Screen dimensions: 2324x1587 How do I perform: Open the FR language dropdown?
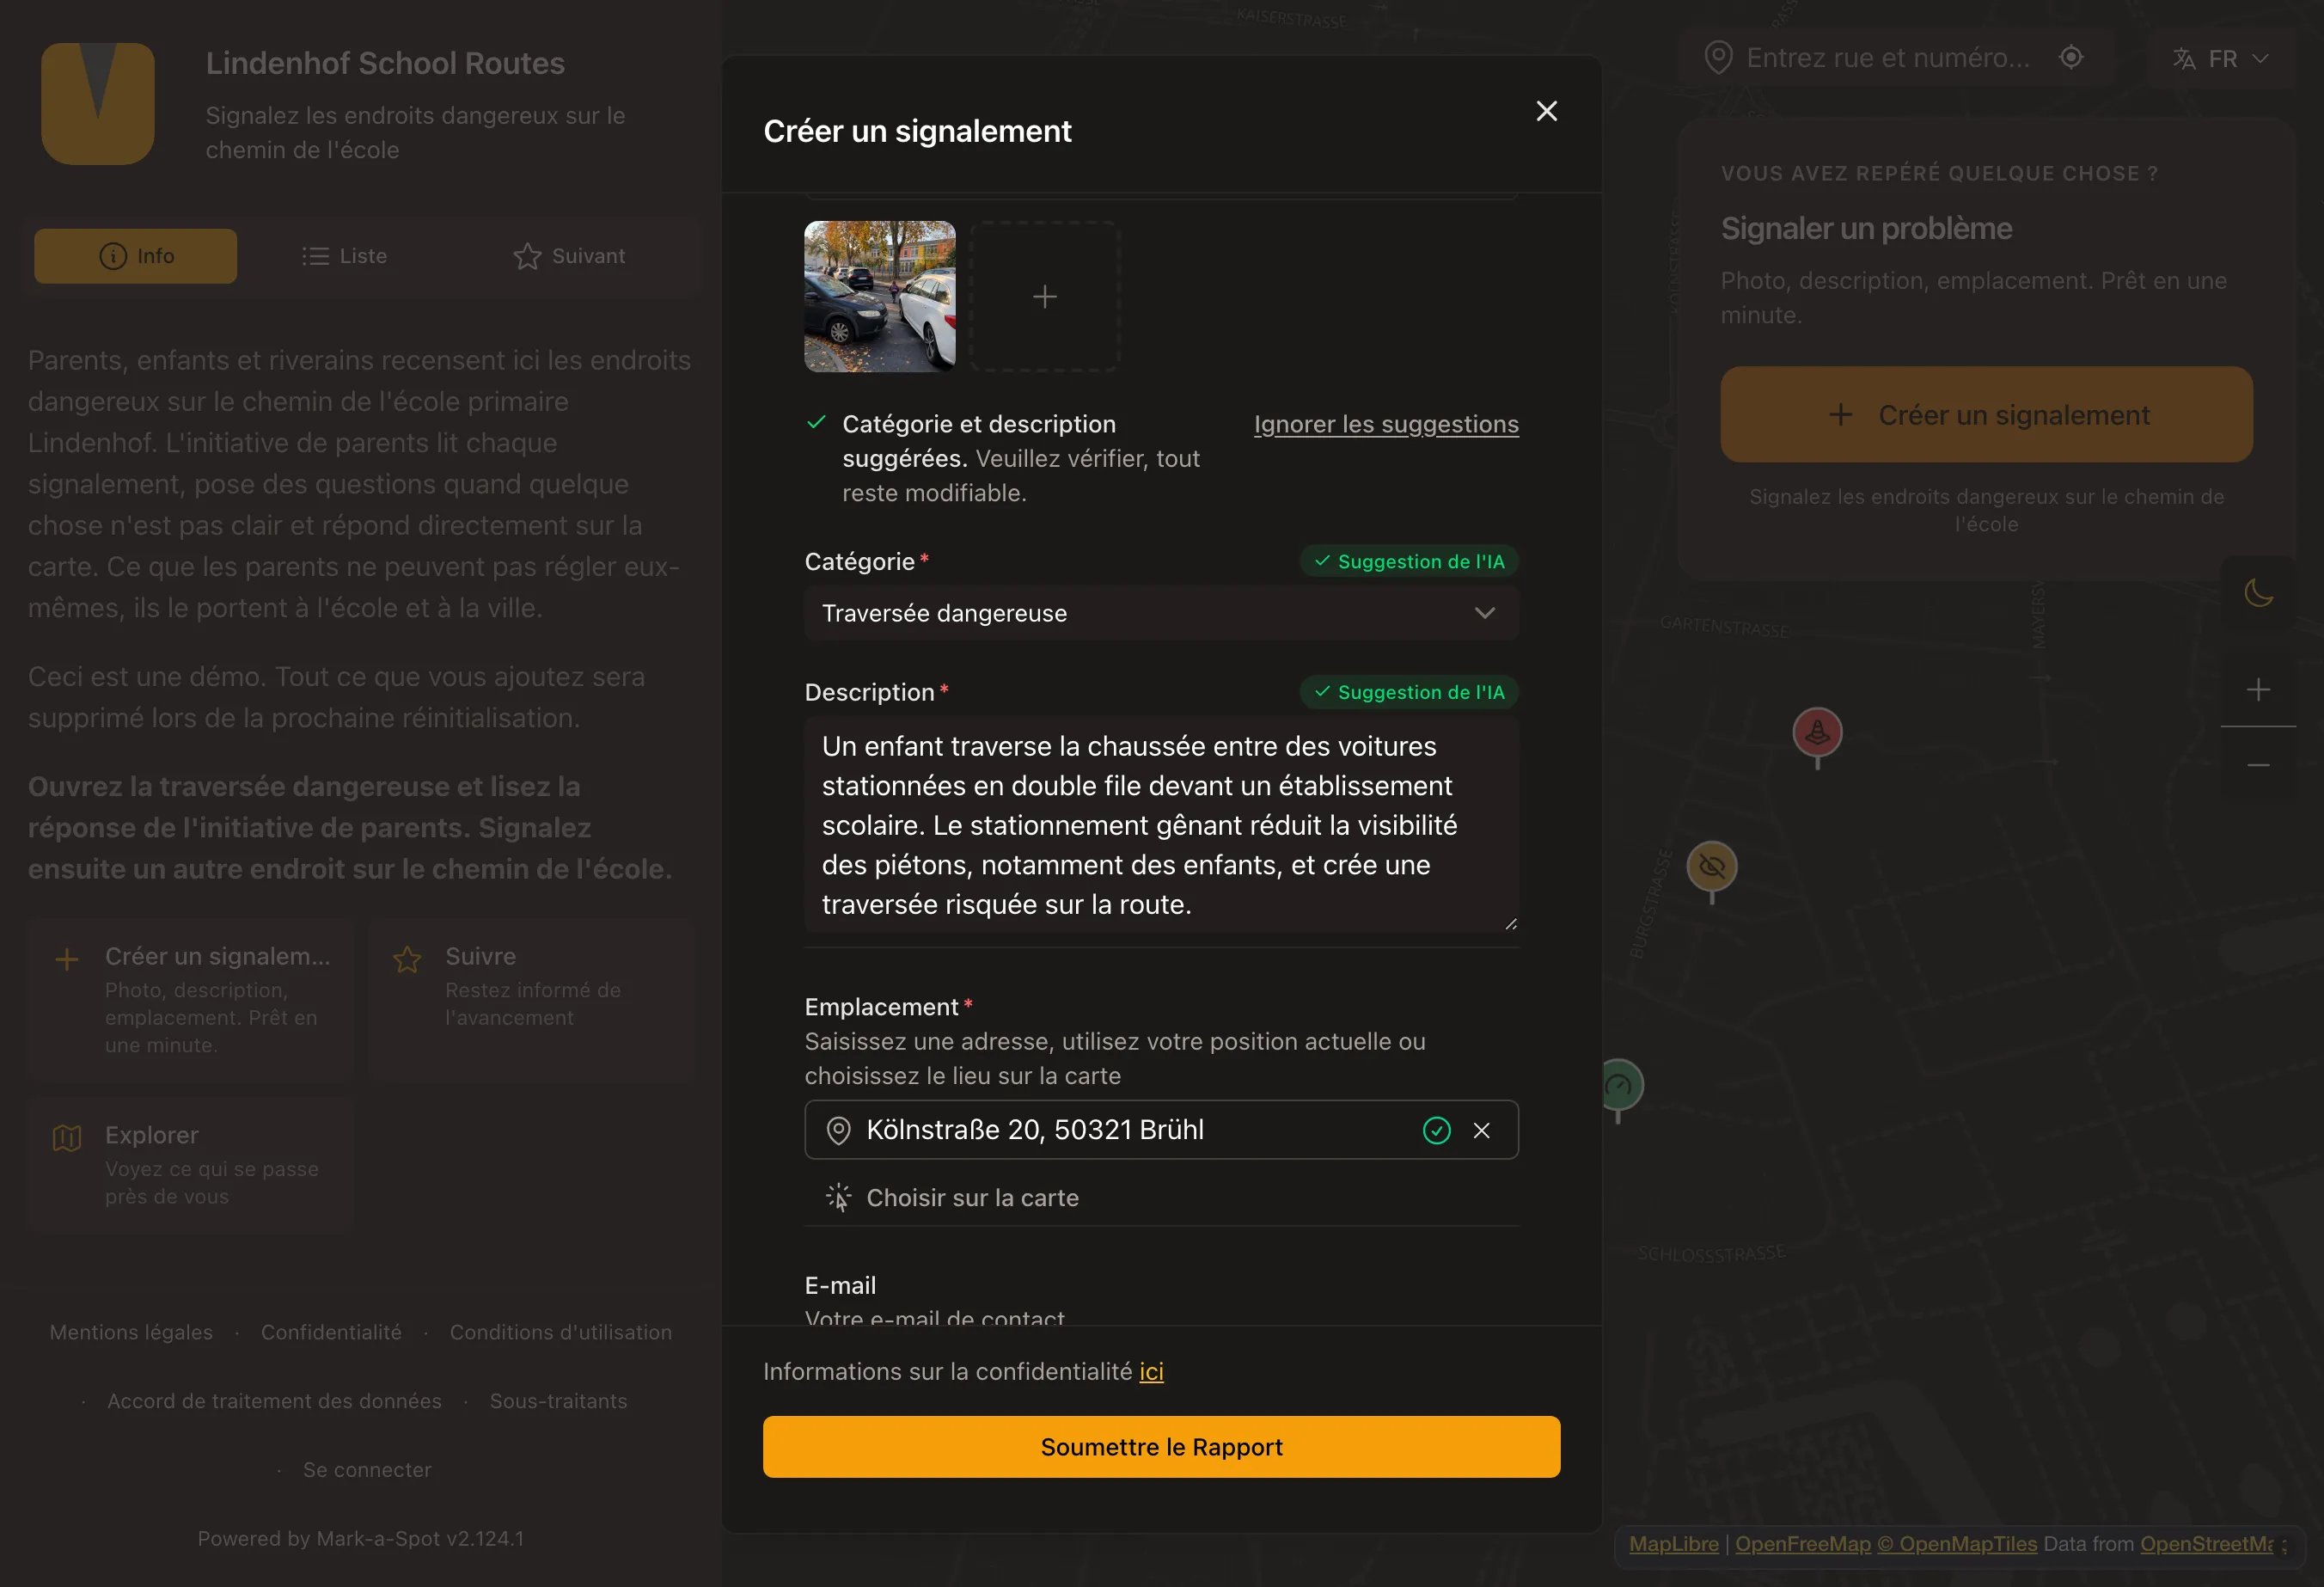coord(2220,59)
